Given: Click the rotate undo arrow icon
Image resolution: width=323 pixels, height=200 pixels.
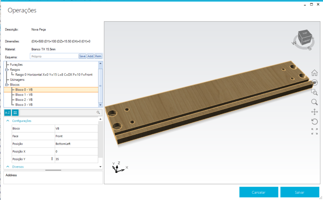Looking at the screenshot, I should [x=314, y=122].
